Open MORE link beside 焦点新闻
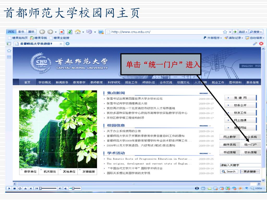This screenshot has width=267, height=200. 205,93
